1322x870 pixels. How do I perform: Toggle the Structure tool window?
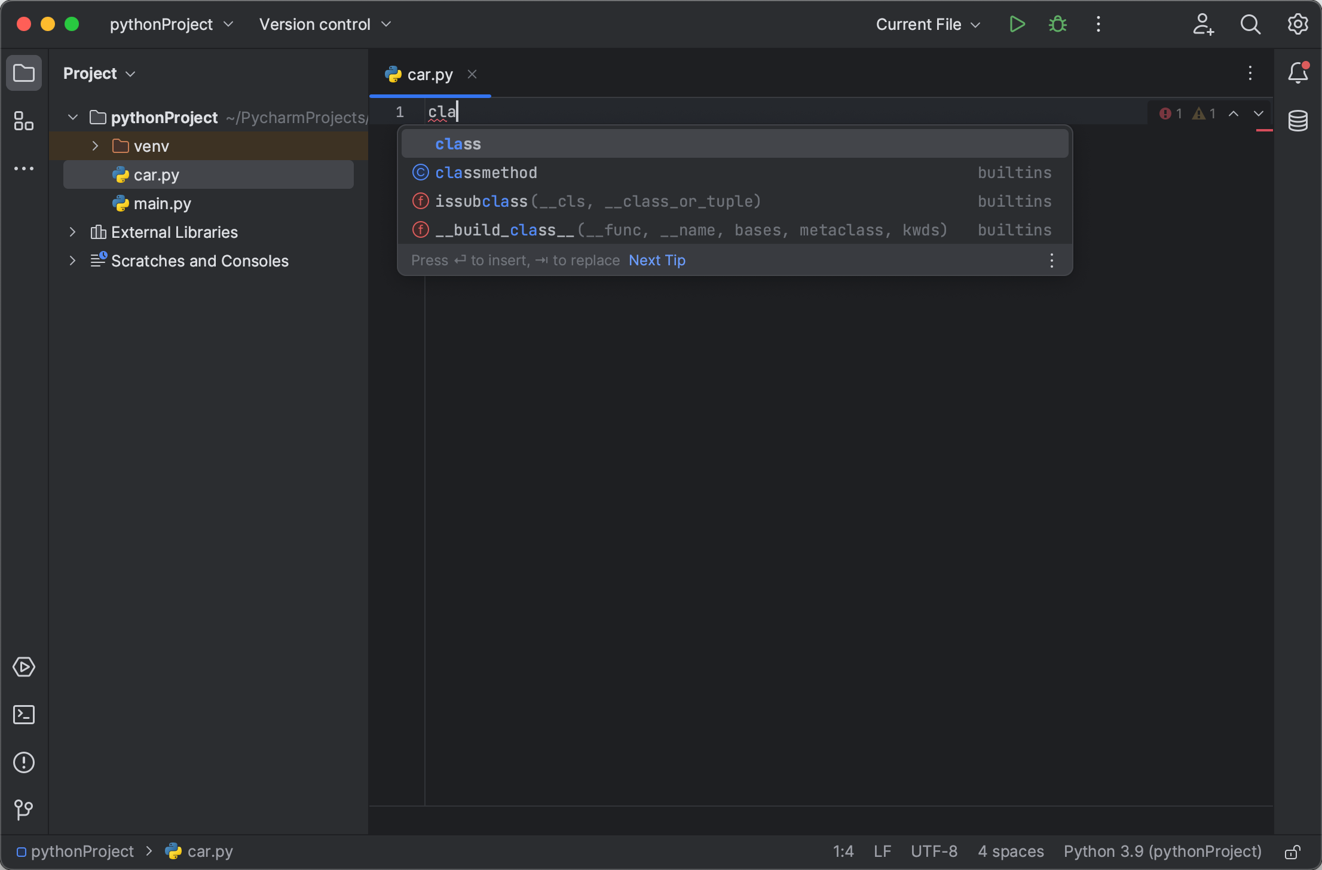coord(24,121)
